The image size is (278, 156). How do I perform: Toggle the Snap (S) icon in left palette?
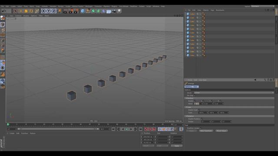(x=3, y=68)
